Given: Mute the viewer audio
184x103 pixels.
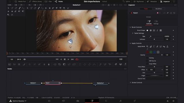Looking at the screenshot, I should [25, 59].
